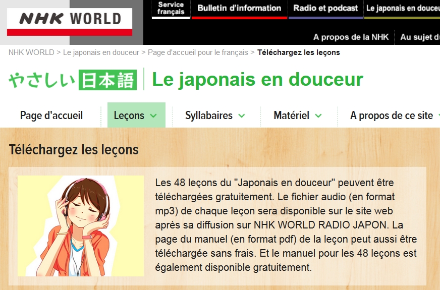The height and width of the screenshot is (290, 440).
Task: Click the girl with headphones illustration
Action: pos(81,226)
